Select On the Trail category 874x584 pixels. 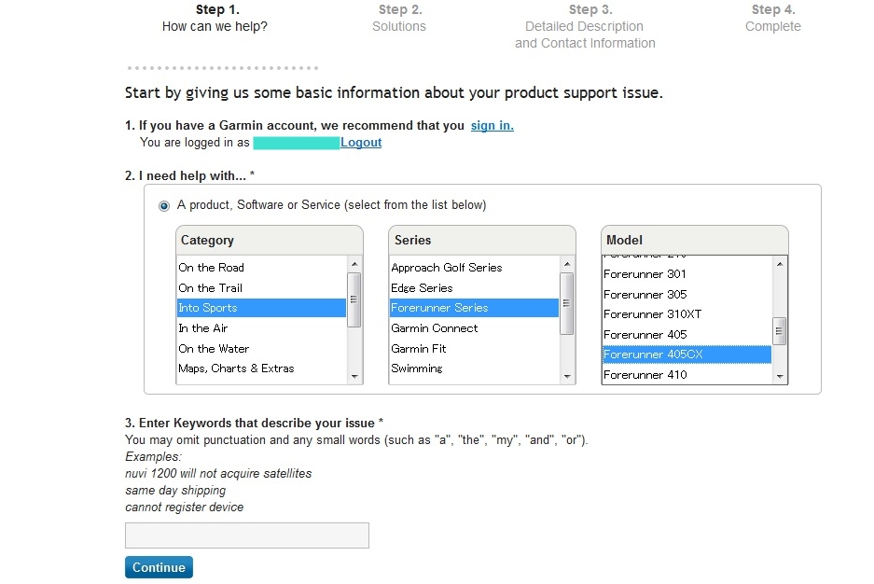(261, 288)
